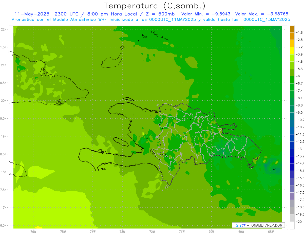
Task: Click the 21N latitude label
Action: [x=4, y=65]
